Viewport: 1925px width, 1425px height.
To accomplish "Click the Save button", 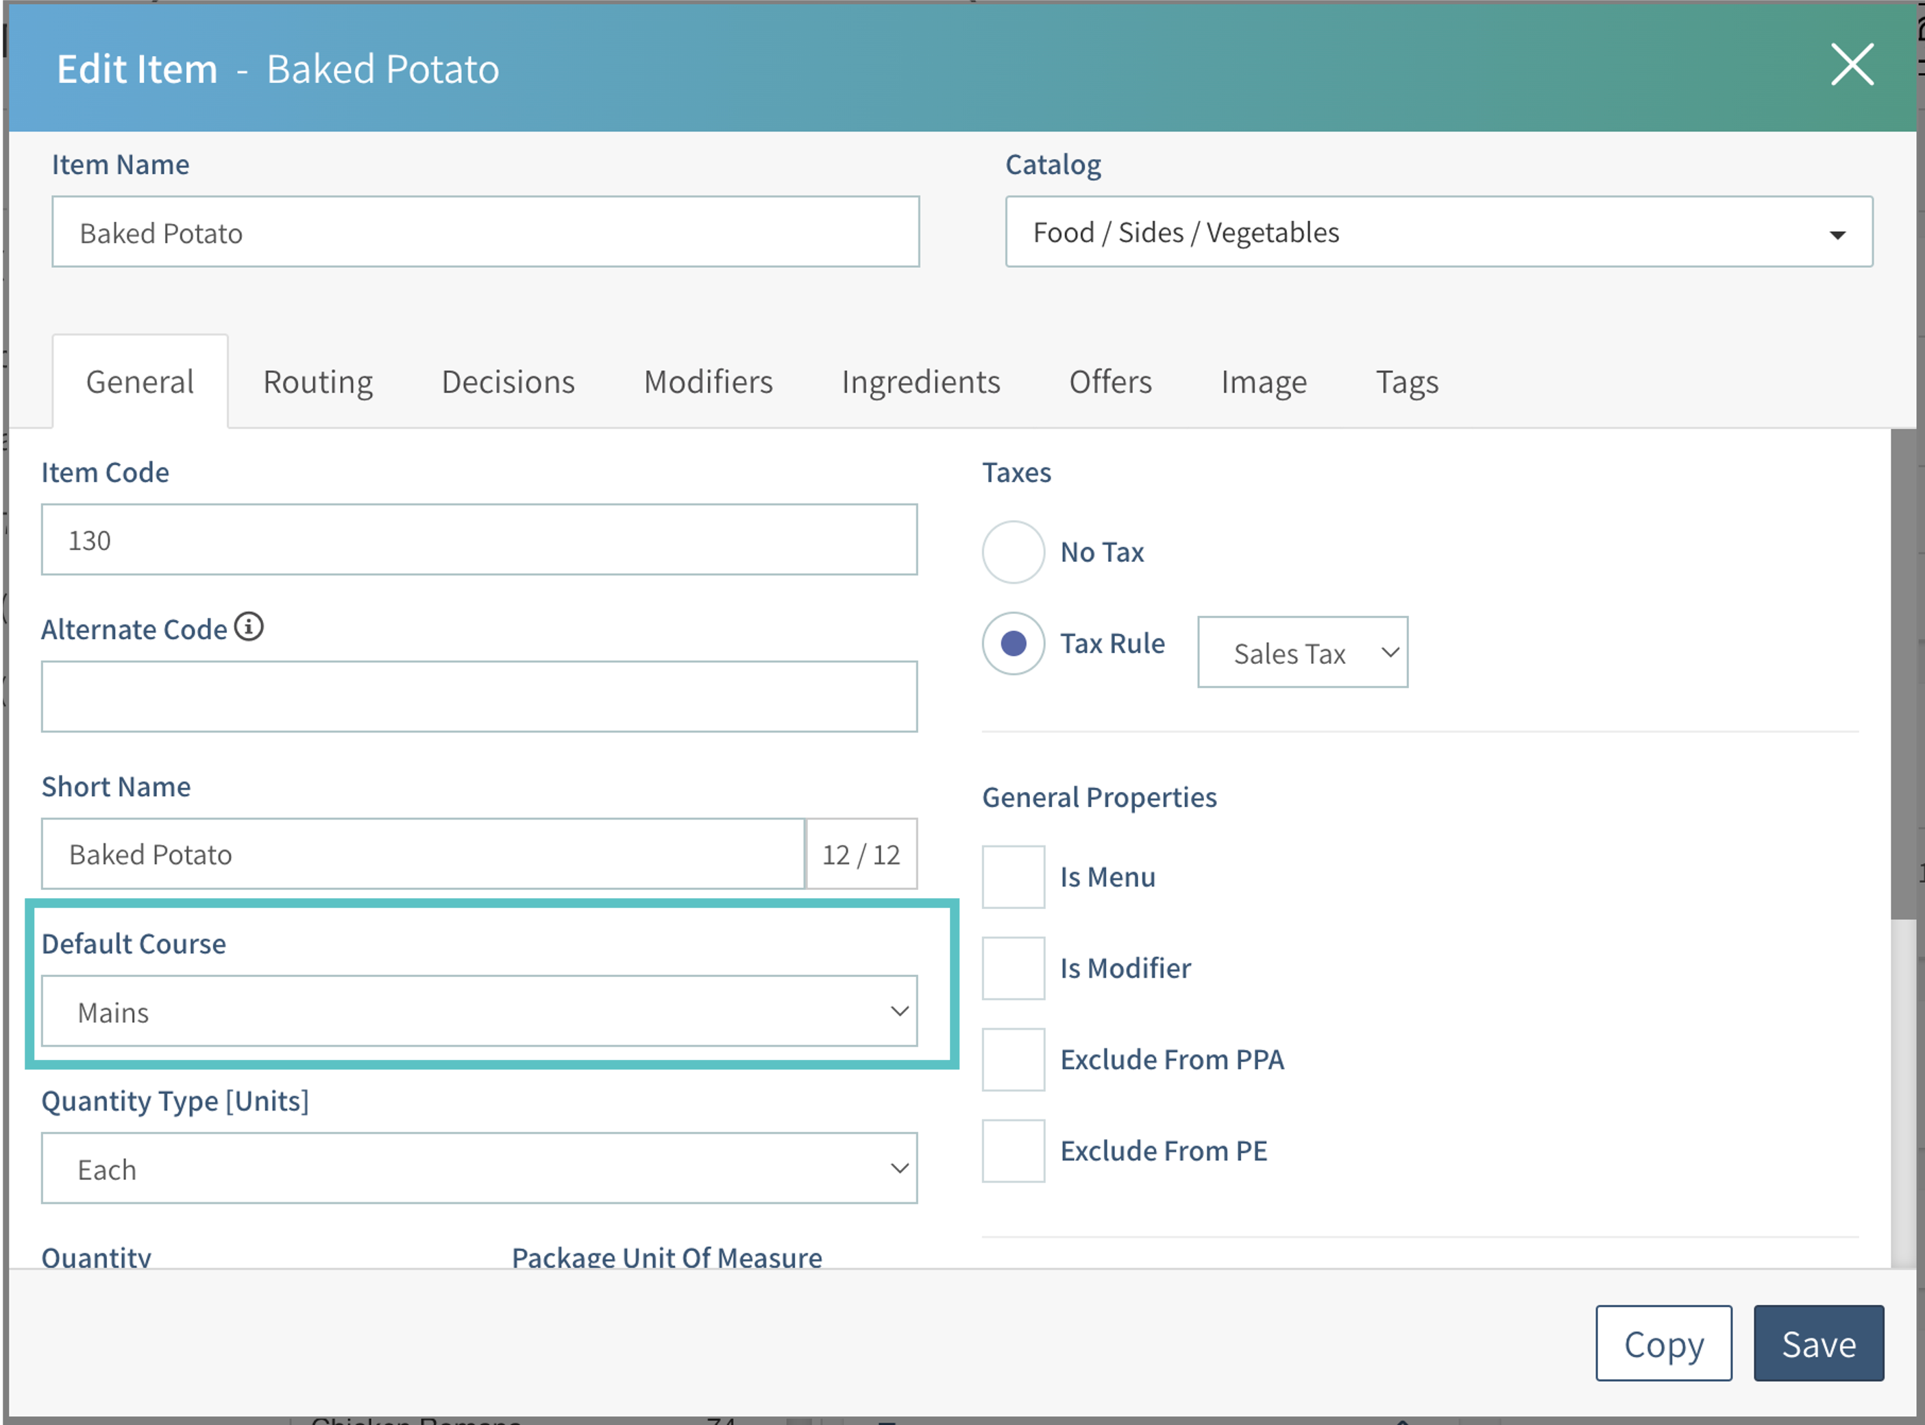I will tap(1818, 1343).
